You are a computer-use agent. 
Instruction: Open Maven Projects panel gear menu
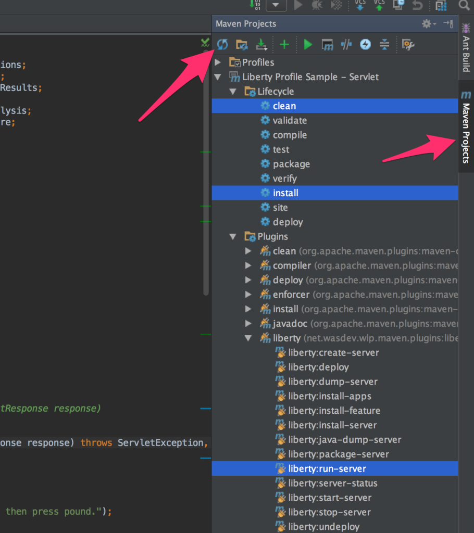[x=429, y=24]
